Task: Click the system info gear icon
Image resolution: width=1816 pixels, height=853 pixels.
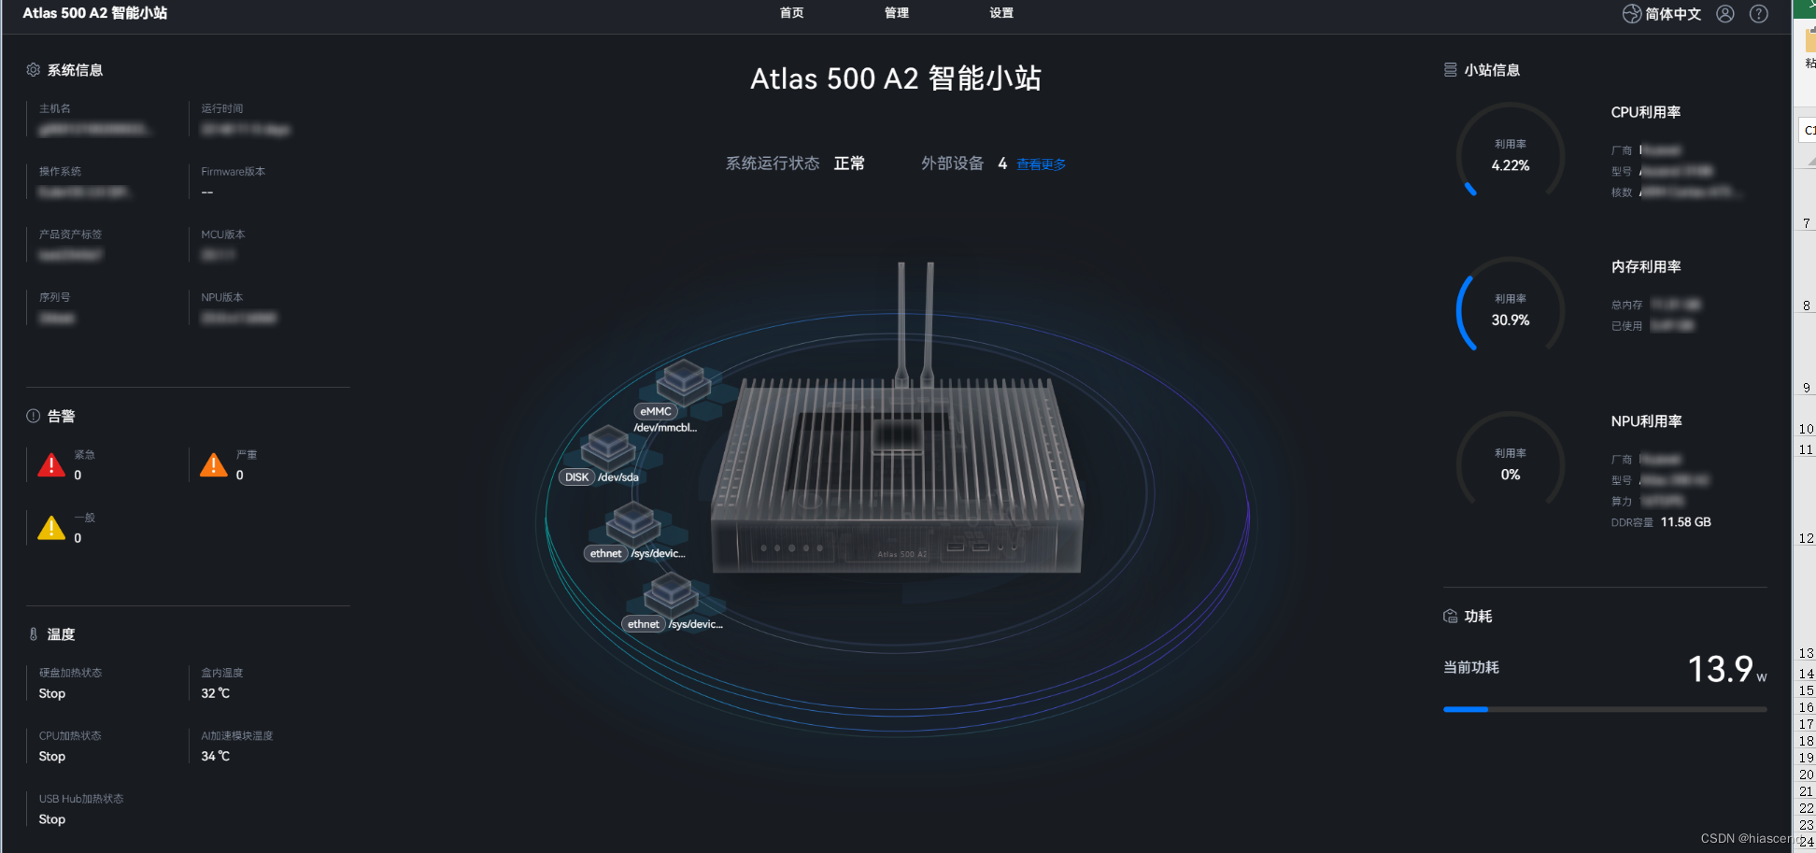Action: click(34, 70)
